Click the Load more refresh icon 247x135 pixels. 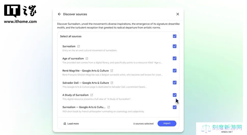[x=65, y=124]
